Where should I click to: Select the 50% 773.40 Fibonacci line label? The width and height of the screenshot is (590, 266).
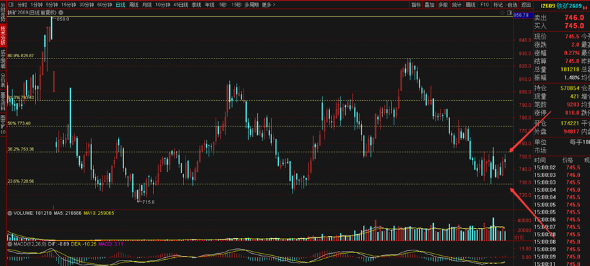[19, 123]
